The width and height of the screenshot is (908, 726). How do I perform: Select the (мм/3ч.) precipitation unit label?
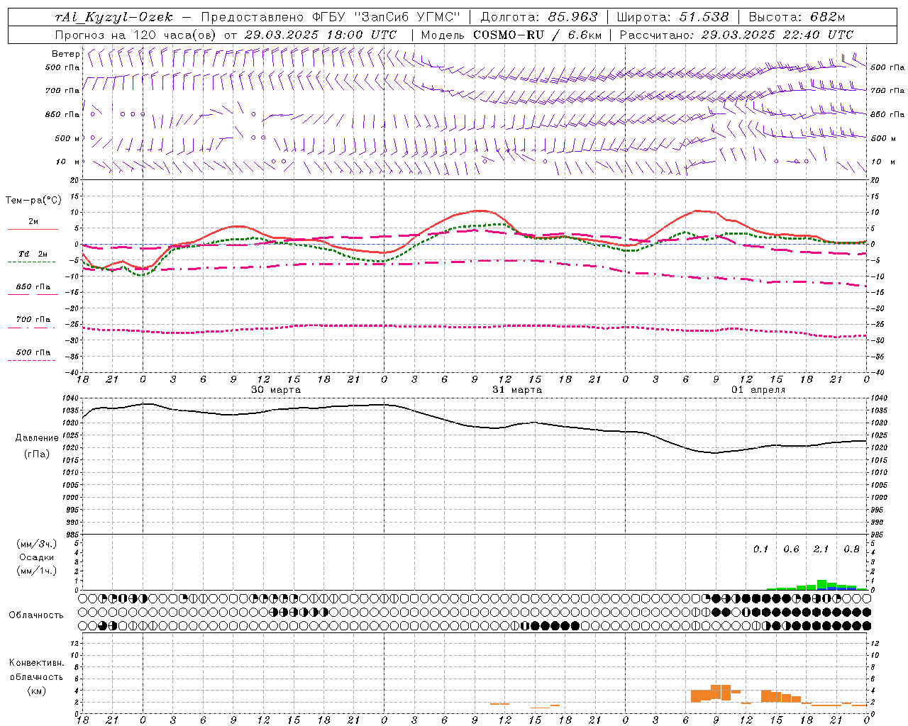37,544
